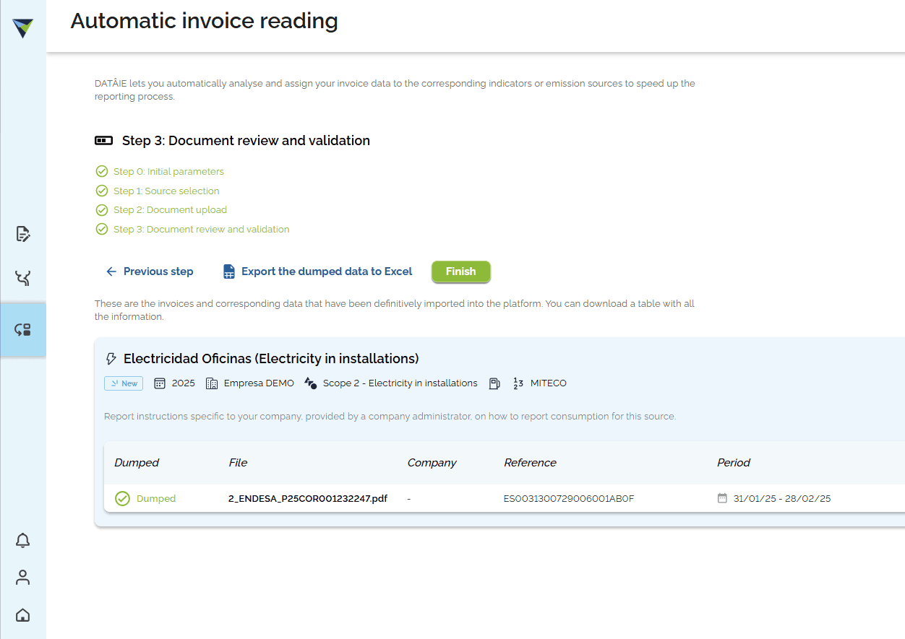Click Scope 2 - Electricity in installations label
Screen dimensions: 905x639
point(400,383)
